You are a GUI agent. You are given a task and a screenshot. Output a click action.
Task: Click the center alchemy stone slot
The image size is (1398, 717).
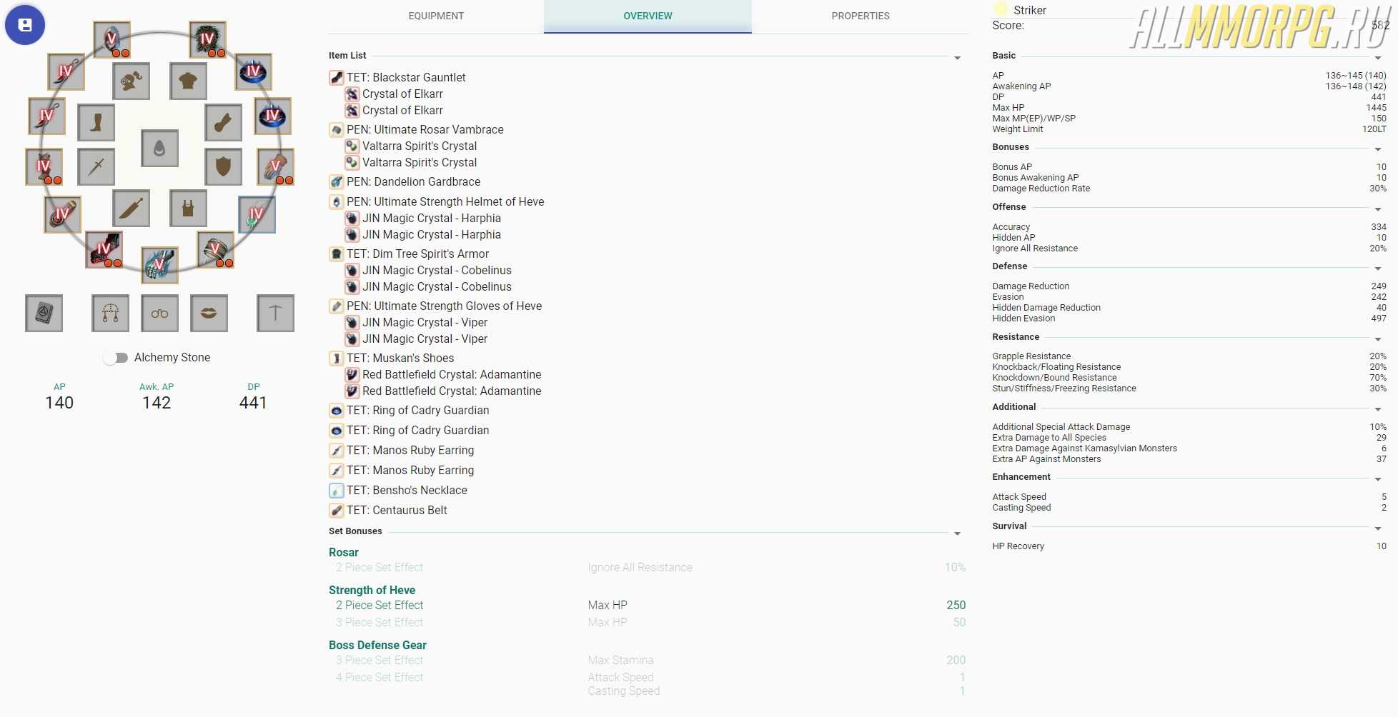coord(159,148)
